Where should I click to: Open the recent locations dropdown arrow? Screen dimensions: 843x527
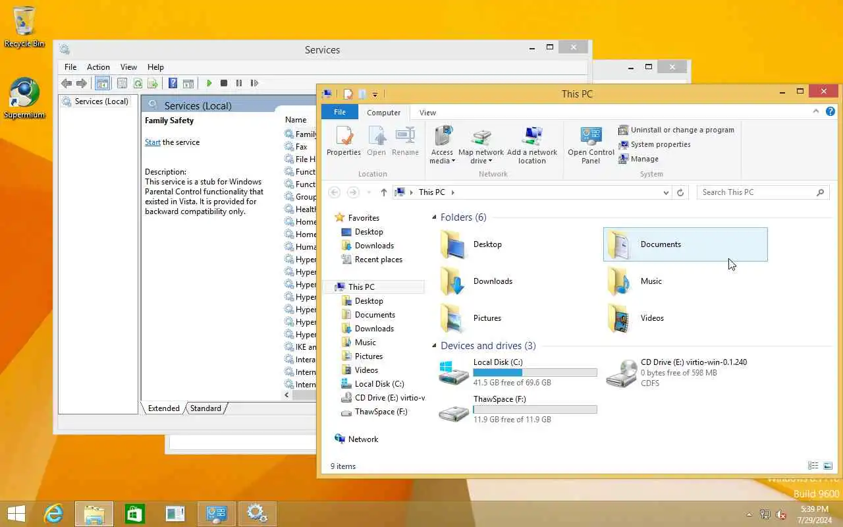[x=367, y=192]
